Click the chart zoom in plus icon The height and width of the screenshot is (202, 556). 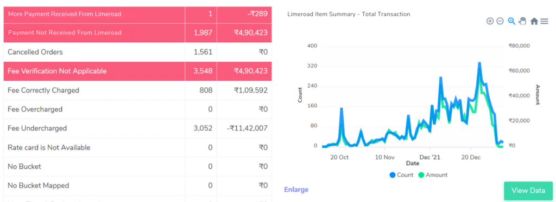490,21
